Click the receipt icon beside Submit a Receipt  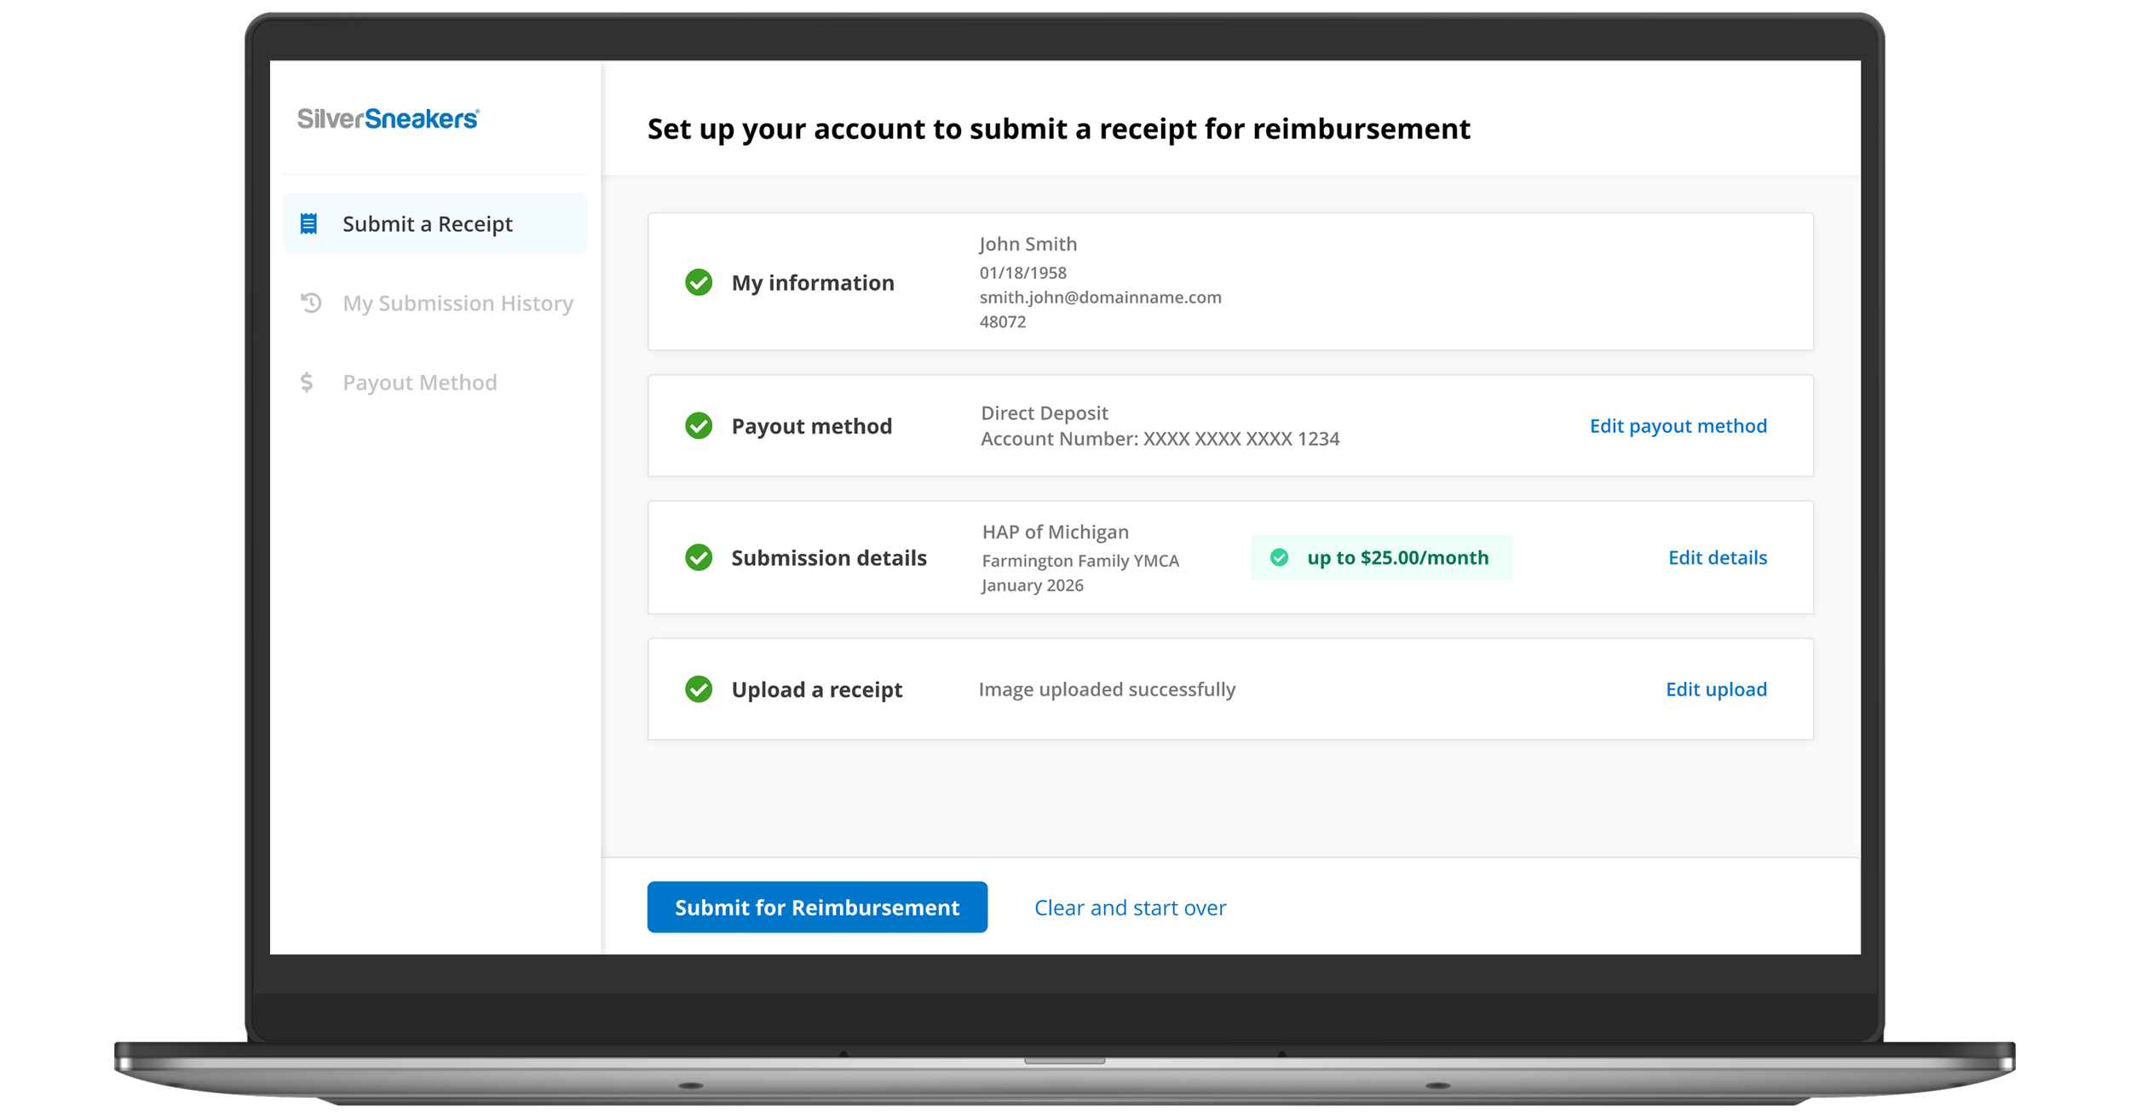(x=308, y=224)
